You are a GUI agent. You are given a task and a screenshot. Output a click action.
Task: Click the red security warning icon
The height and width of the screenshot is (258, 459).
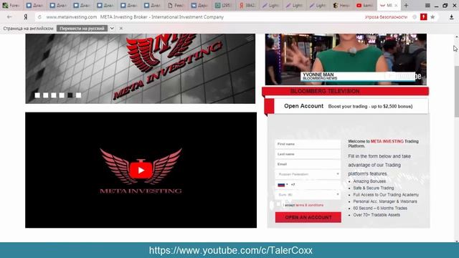(423, 17)
